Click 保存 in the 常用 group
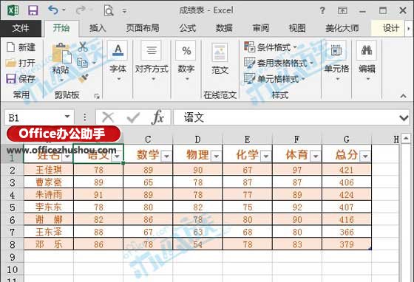This screenshot has height=282, width=414. click(21, 78)
